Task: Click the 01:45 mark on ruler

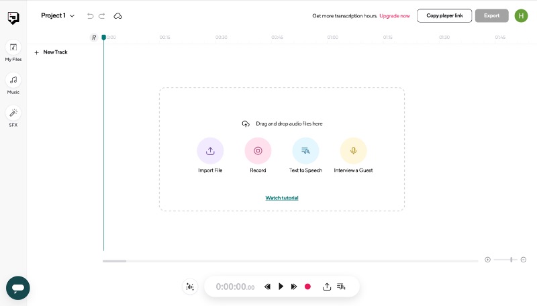Action: point(500,38)
